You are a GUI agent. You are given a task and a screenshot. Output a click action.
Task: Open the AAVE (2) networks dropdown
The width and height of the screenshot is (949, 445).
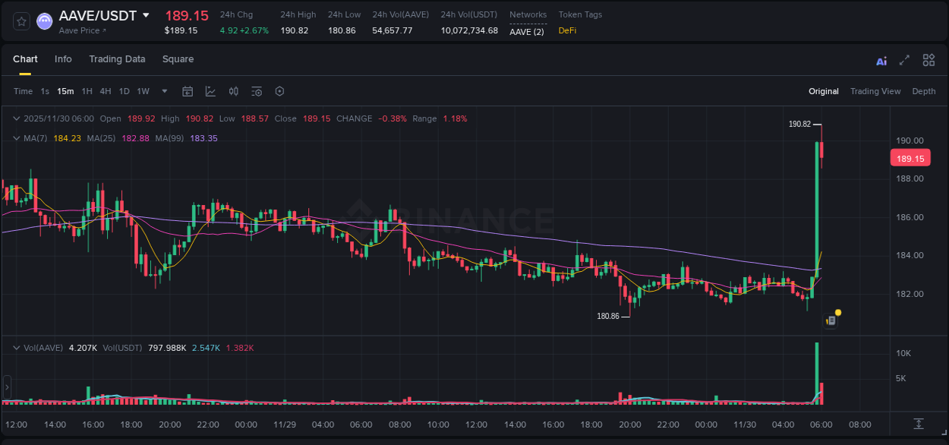coord(527,31)
